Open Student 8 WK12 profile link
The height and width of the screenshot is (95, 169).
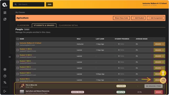click(25, 67)
